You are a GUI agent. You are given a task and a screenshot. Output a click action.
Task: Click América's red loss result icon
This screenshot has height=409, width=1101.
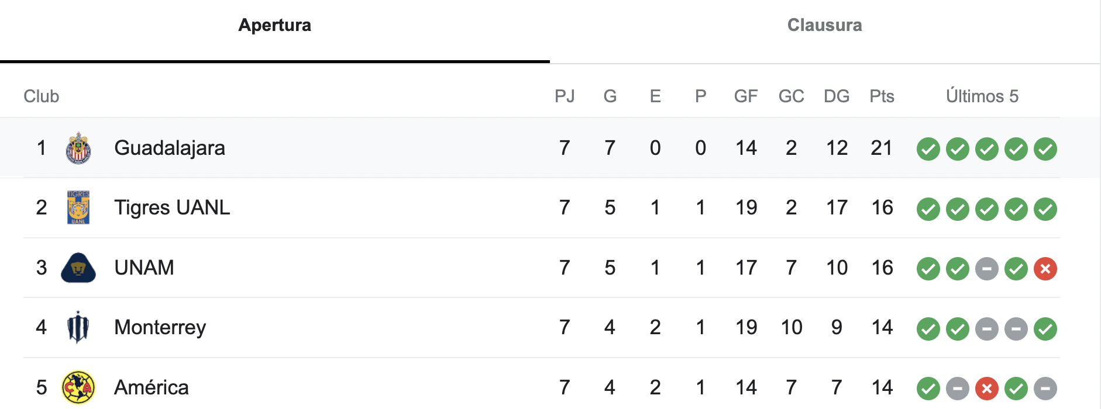pos(986,389)
